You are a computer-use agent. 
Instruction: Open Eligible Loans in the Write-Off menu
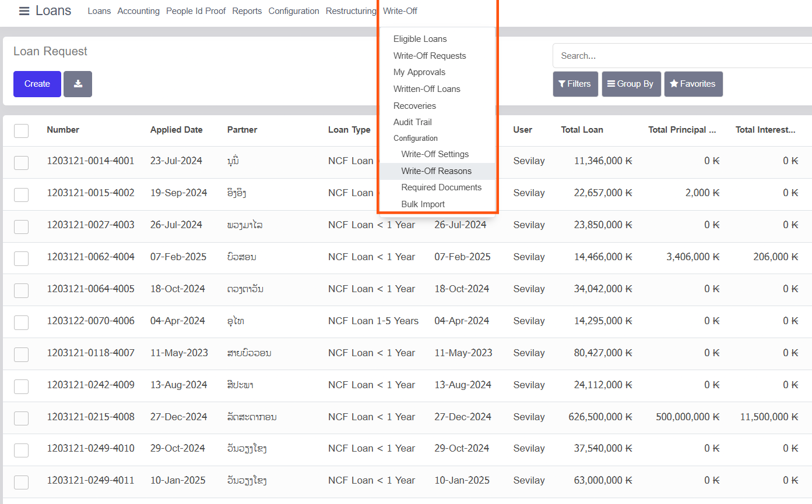[x=420, y=39]
